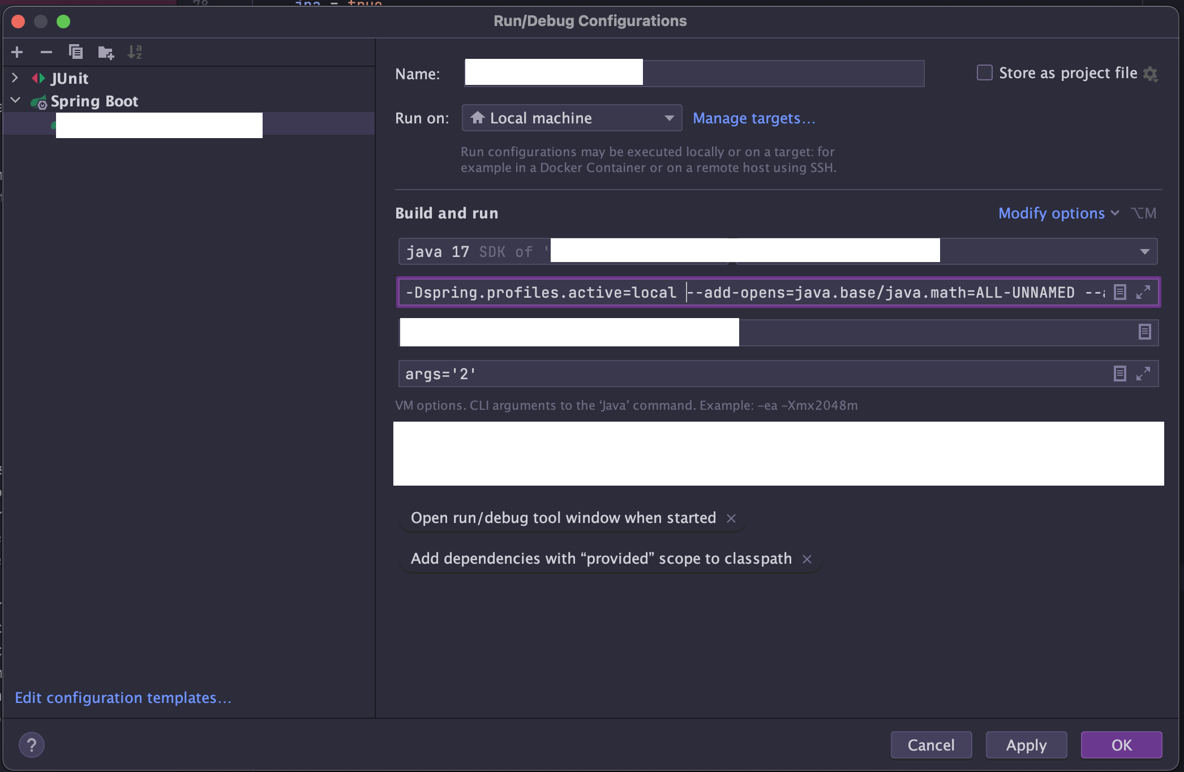Click the Apply button
The height and width of the screenshot is (772, 1184).
tap(1026, 745)
